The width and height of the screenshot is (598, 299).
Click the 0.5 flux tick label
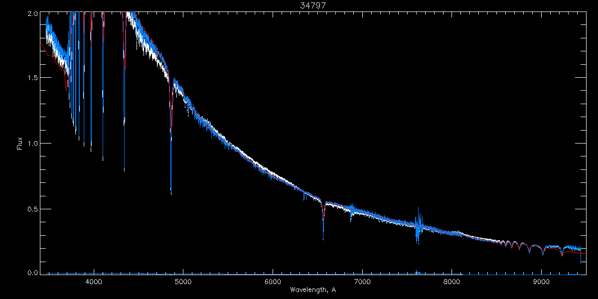(32, 208)
